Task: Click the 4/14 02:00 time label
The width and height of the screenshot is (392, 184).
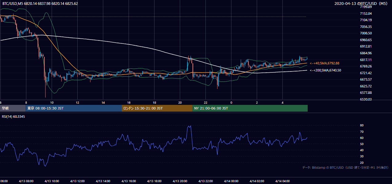Action: click(257, 181)
